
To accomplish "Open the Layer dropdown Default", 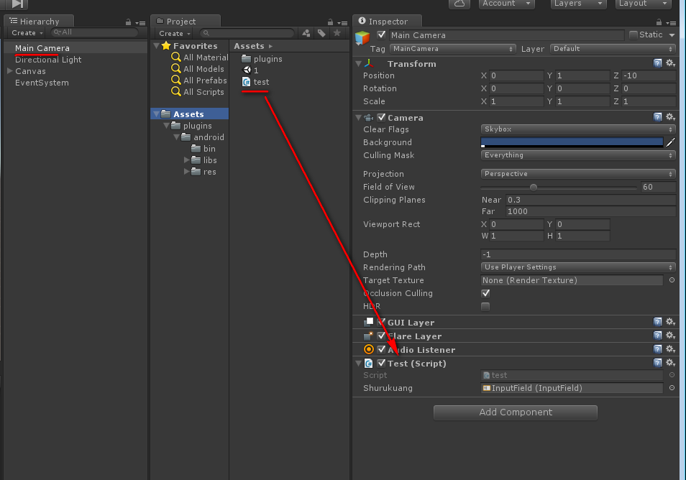I will [x=613, y=49].
